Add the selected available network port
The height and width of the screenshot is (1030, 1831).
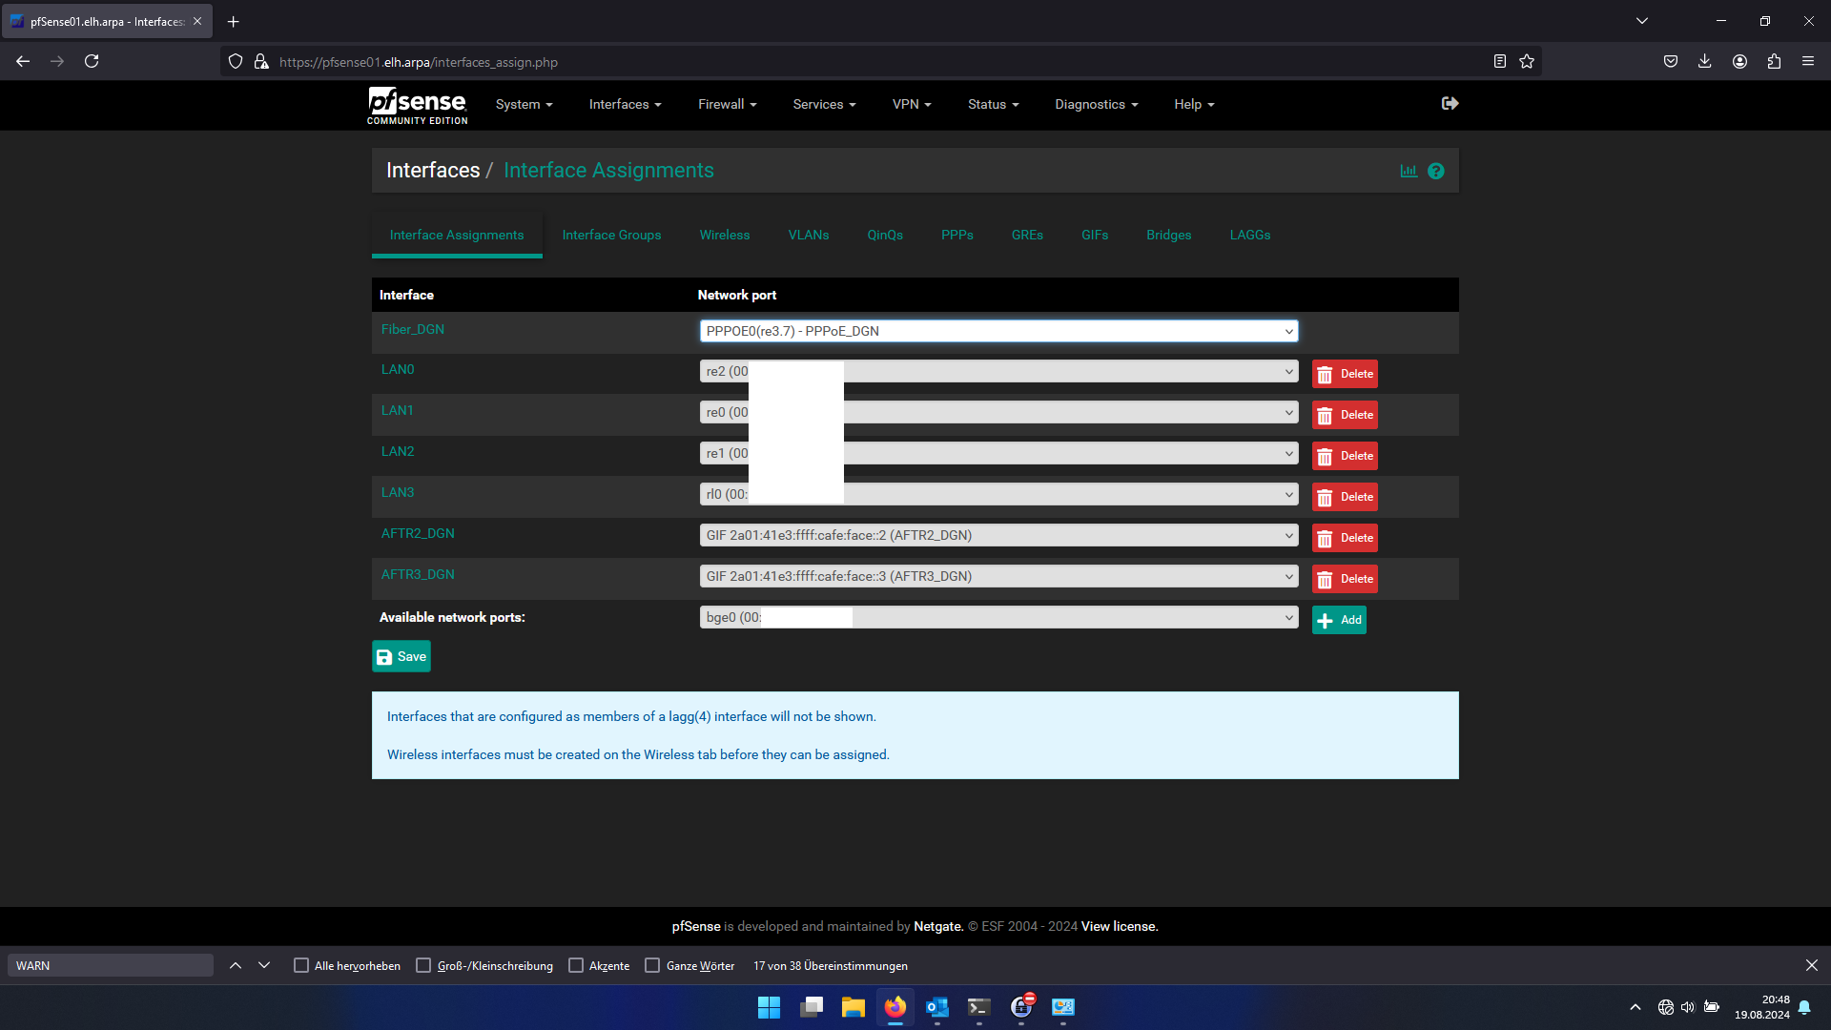click(x=1339, y=620)
